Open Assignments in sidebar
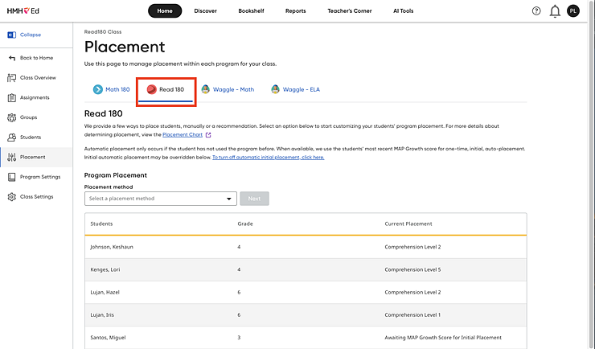The image size is (595, 349). tap(35, 97)
